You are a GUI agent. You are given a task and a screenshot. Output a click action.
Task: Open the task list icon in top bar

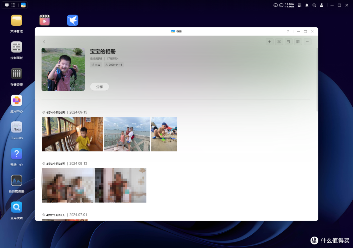click(299, 5)
